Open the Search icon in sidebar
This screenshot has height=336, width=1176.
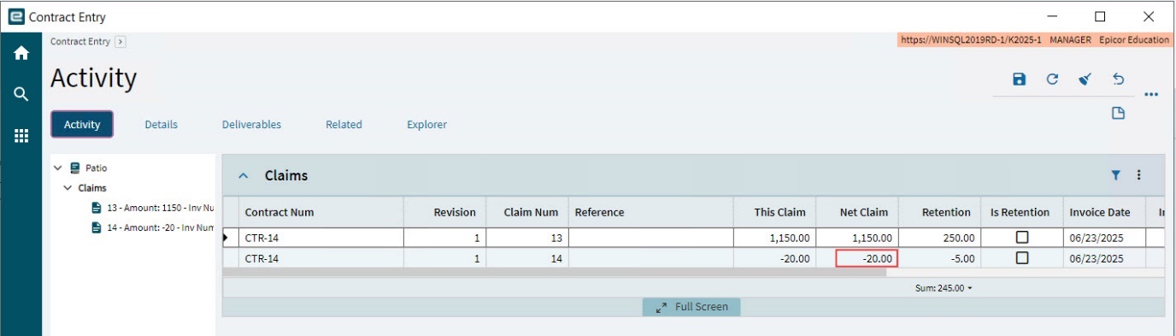[x=21, y=94]
